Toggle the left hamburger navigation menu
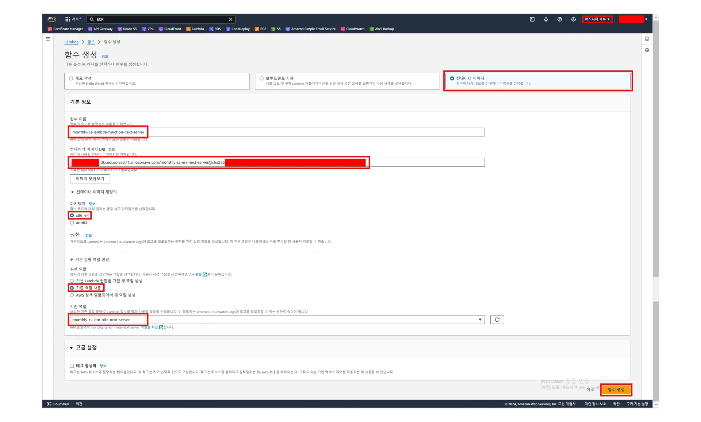 point(48,39)
